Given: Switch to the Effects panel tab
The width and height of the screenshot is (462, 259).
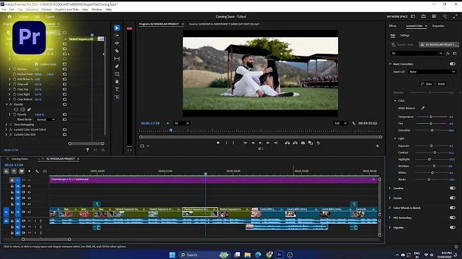Looking at the screenshot, I should pyautogui.click(x=393, y=26).
